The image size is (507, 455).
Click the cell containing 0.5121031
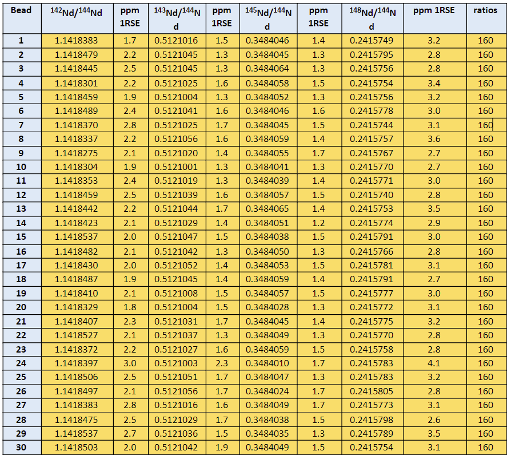coord(177,321)
